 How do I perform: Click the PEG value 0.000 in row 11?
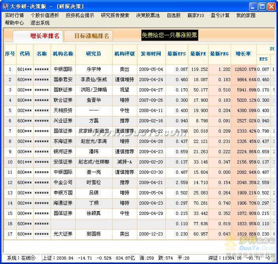click(x=224, y=172)
